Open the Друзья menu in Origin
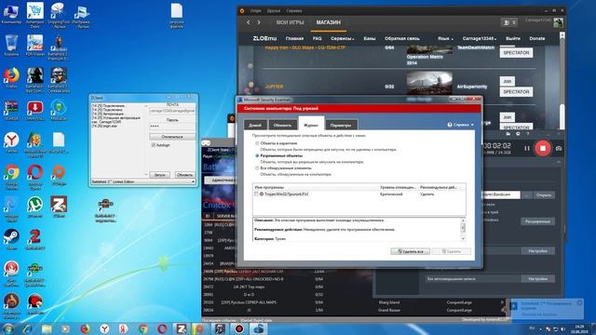Screen dimensions: 596x335 tap(273, 10)
